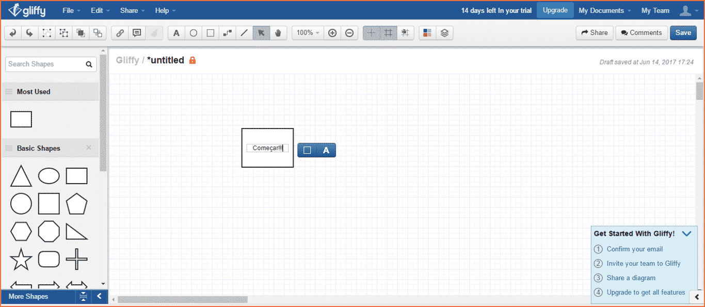Select the straight Line tool
This screenshot has width=705, height=307.
pos(244,33)
